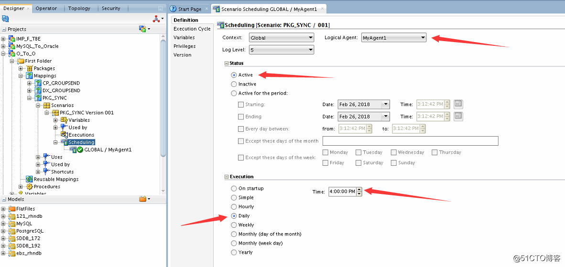Select the PostgreSQL model icon
This screenshot has width=565, height=267.
pyautogui.click(x=12, y=231)
